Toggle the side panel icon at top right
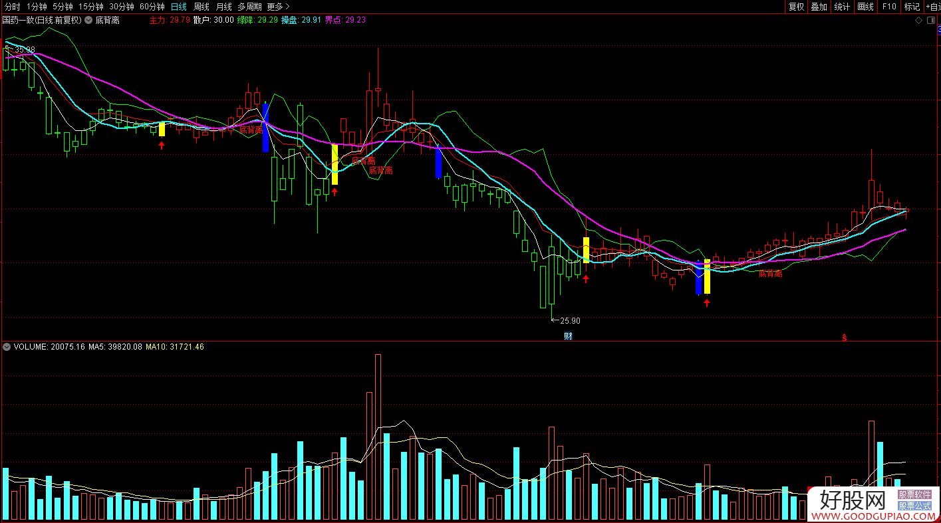Viewport: 941px width, 523px height. (x=932, y=21)
